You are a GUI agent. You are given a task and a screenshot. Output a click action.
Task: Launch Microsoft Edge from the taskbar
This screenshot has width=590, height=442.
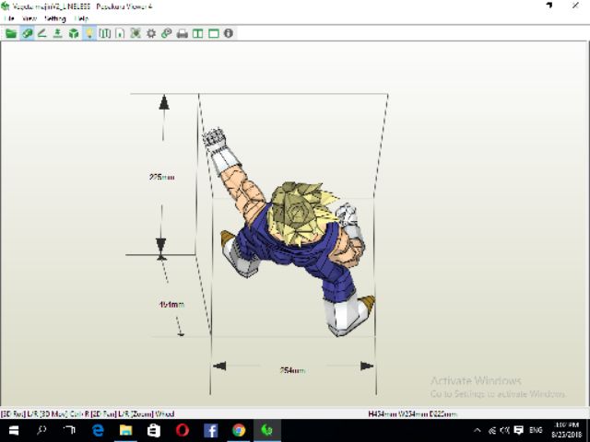pyautogui.click(x=98, y=430)
